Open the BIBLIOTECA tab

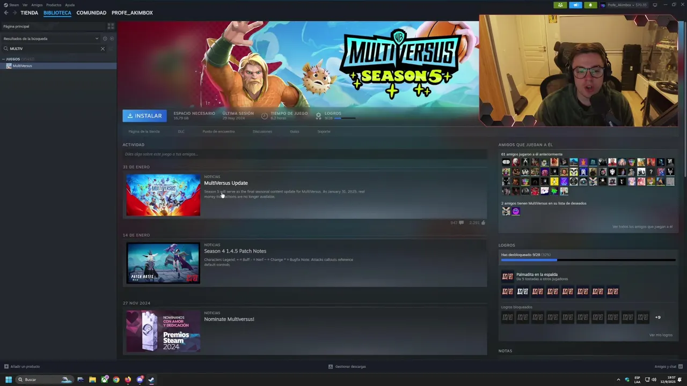(x=57, y=13)
